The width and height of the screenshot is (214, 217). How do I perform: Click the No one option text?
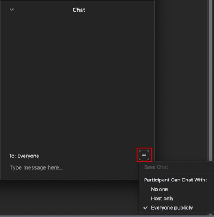(x=159, y=189)
